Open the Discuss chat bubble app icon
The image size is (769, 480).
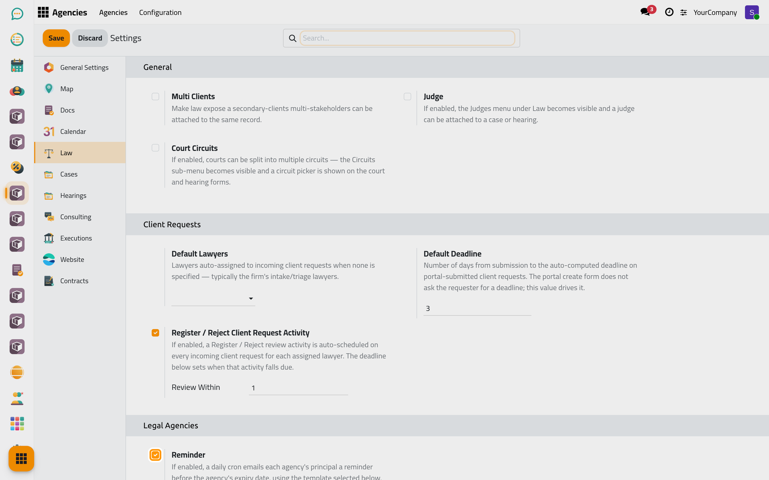click(17, 14)
